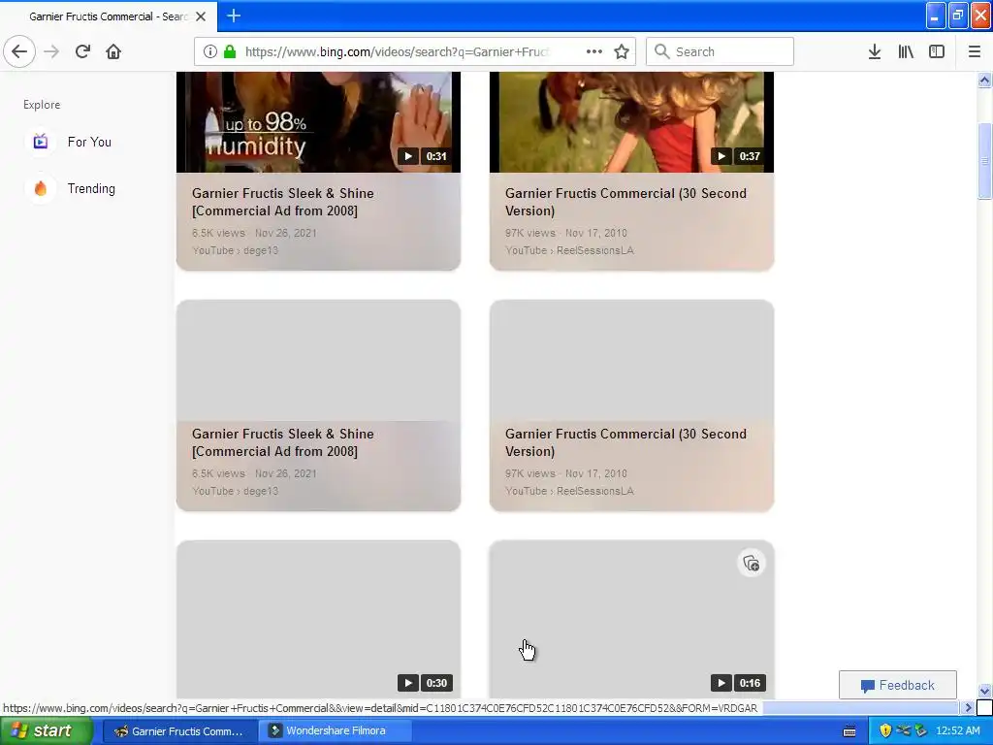Toggle the browser sidebar view
Screen dimensions: 993x745
click(937, 52)
